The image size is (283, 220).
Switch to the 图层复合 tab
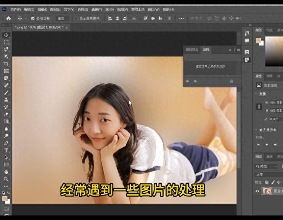pos(192,50)
